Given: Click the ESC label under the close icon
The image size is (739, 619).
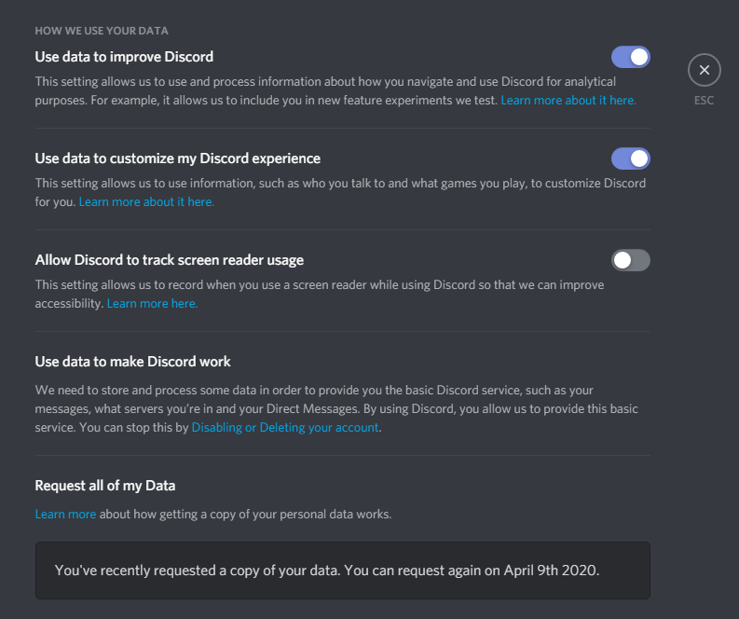Looking at the screenshot, I should pos(704,100).
